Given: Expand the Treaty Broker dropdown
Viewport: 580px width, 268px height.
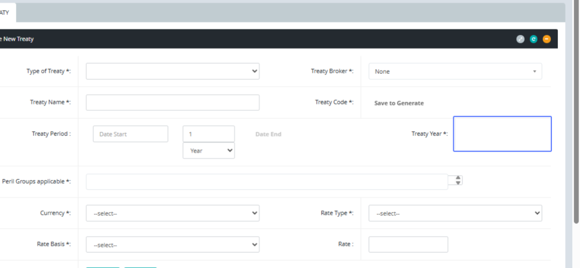Looking at the screenshot, I should (x=455, y=71).
